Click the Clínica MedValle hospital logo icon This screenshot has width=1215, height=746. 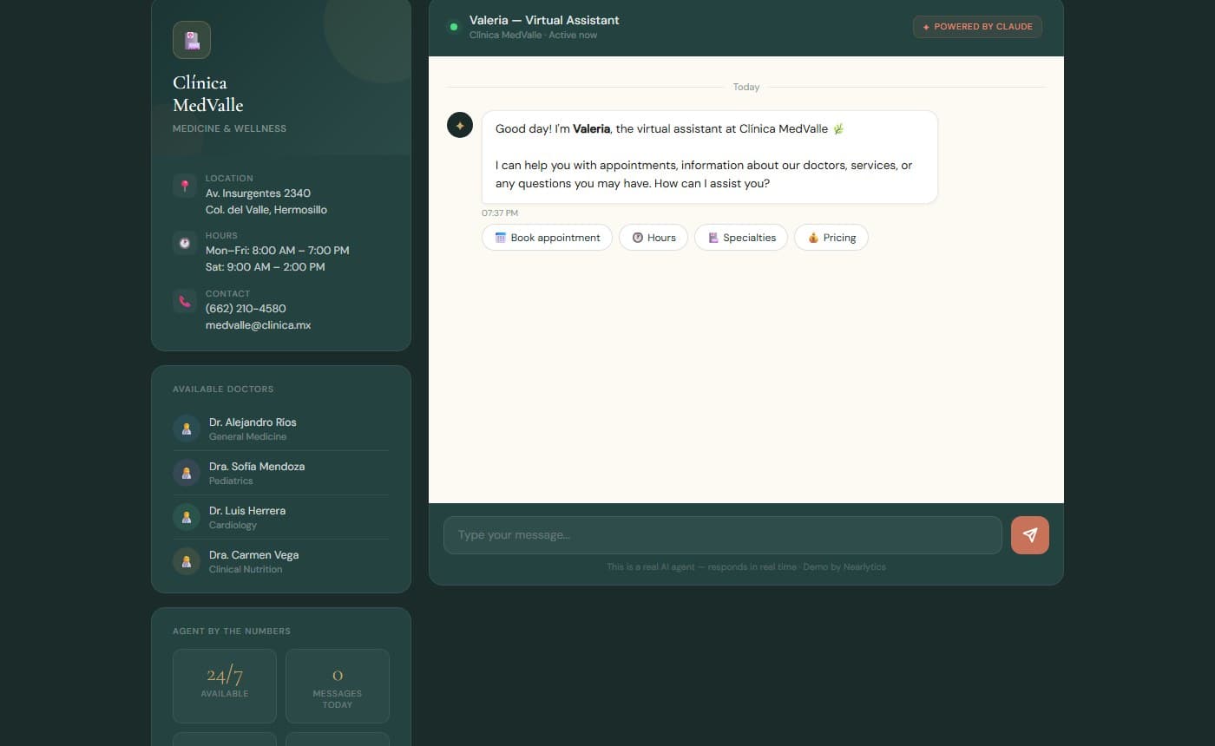tap(192, 40)
